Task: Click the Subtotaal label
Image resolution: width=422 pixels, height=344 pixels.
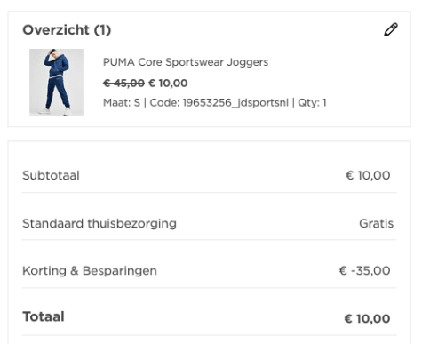Action: [51, 175]
